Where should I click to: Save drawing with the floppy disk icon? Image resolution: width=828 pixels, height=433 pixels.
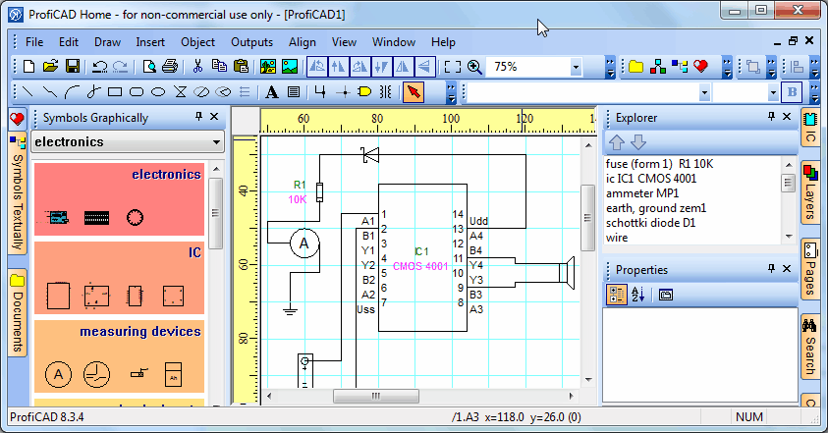pyautogui.click(x=73, y=67)
